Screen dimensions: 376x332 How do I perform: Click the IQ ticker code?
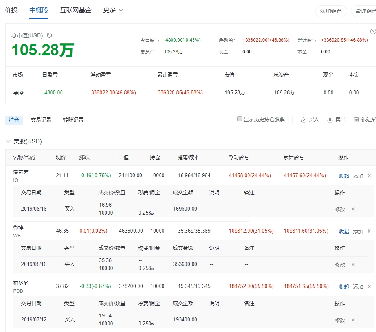[x=16, y=180]
